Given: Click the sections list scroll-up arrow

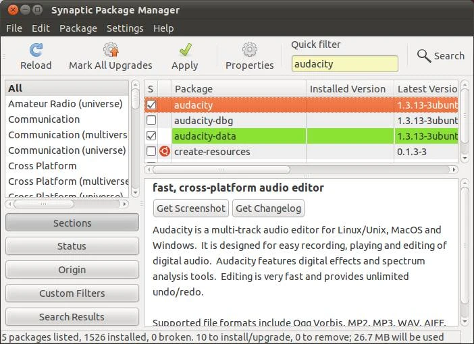Looking at the screenshot, I should (x=136, y=84).
